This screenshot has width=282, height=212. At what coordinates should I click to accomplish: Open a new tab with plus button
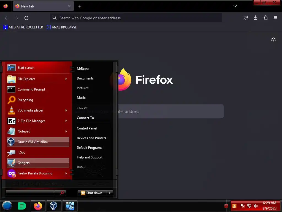pyautogui.click(x=80, y=6)
